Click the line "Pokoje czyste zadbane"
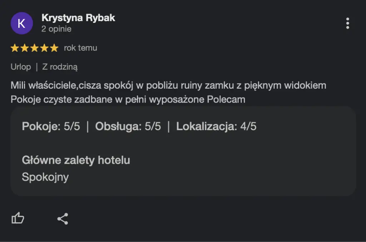The width and height of the screenshot is (366, 242). (128, 99)
